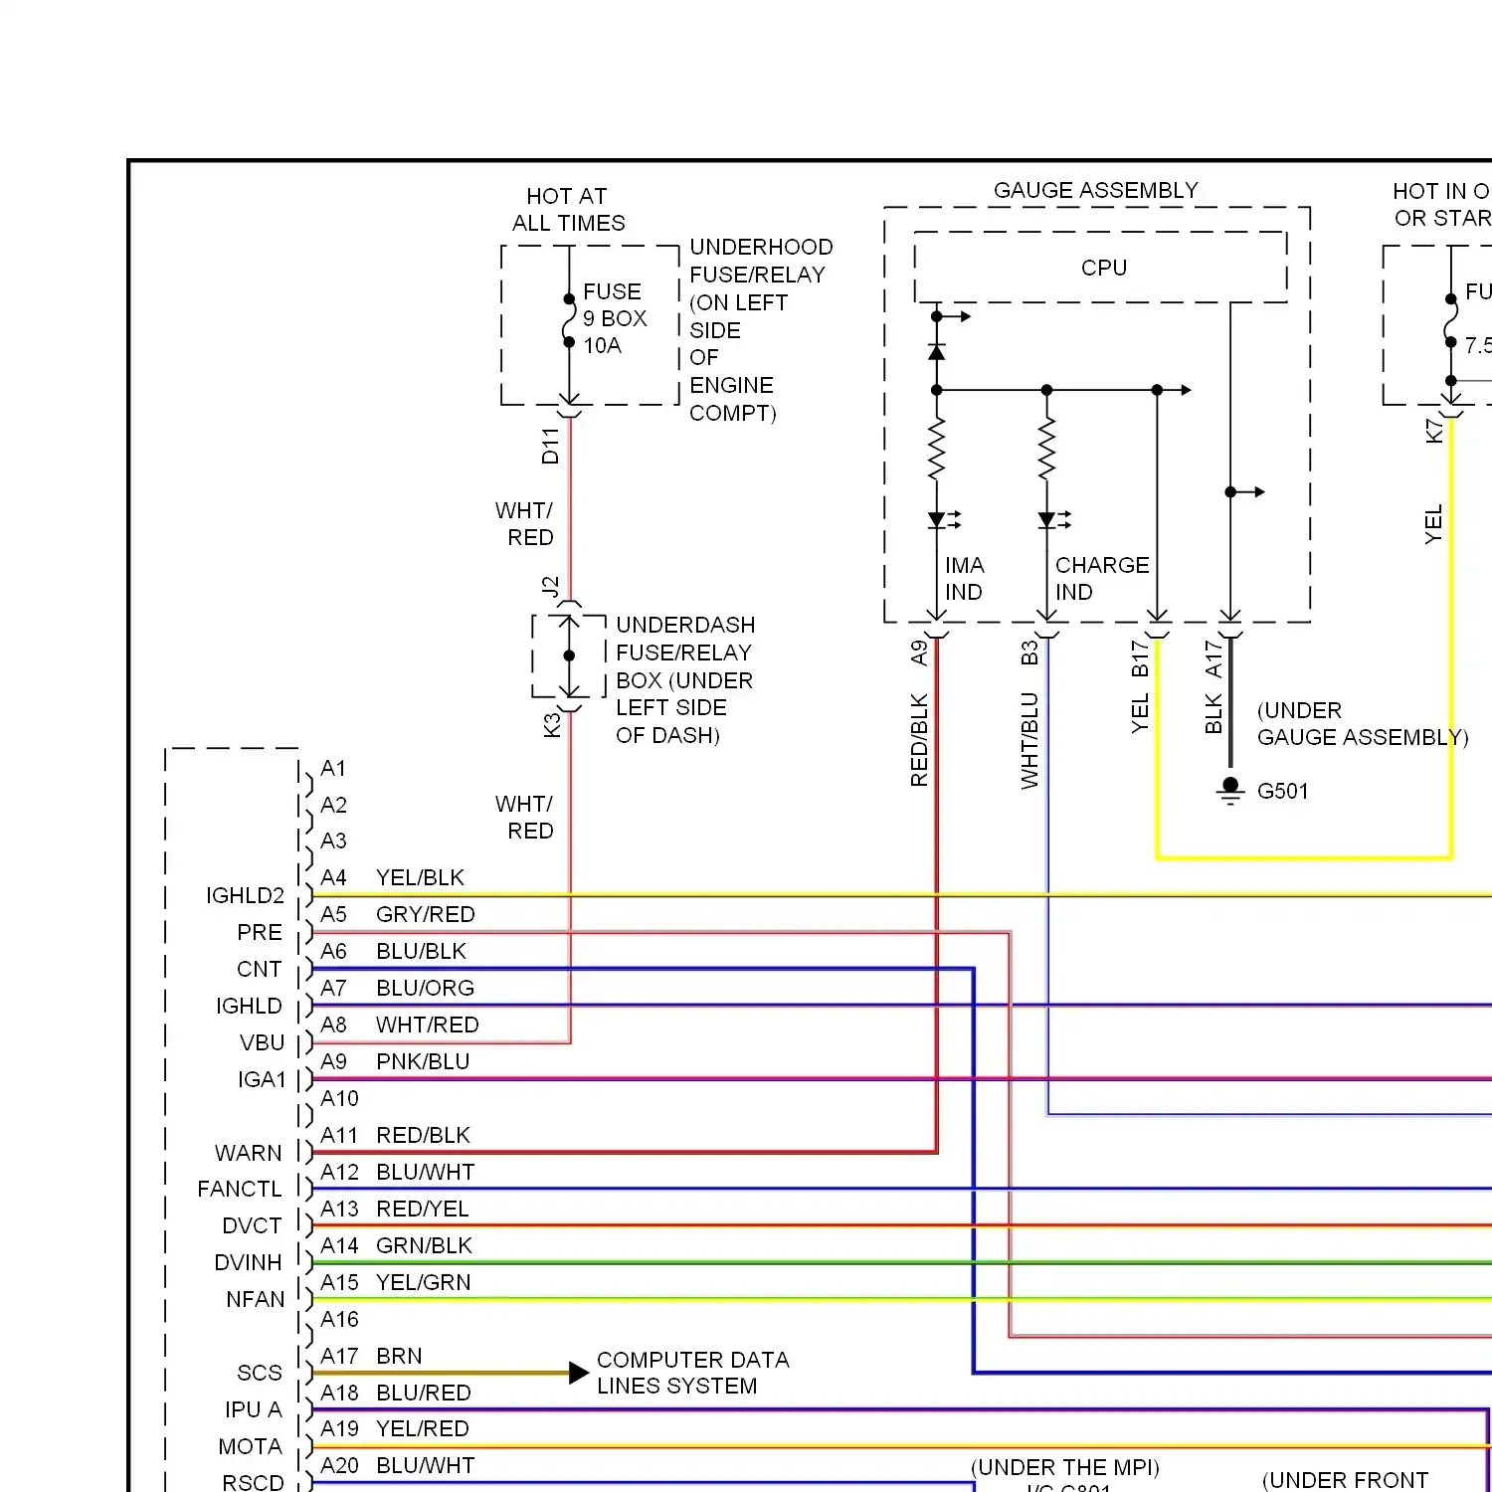Click the A16 pin label

(x=339, y=1319)
